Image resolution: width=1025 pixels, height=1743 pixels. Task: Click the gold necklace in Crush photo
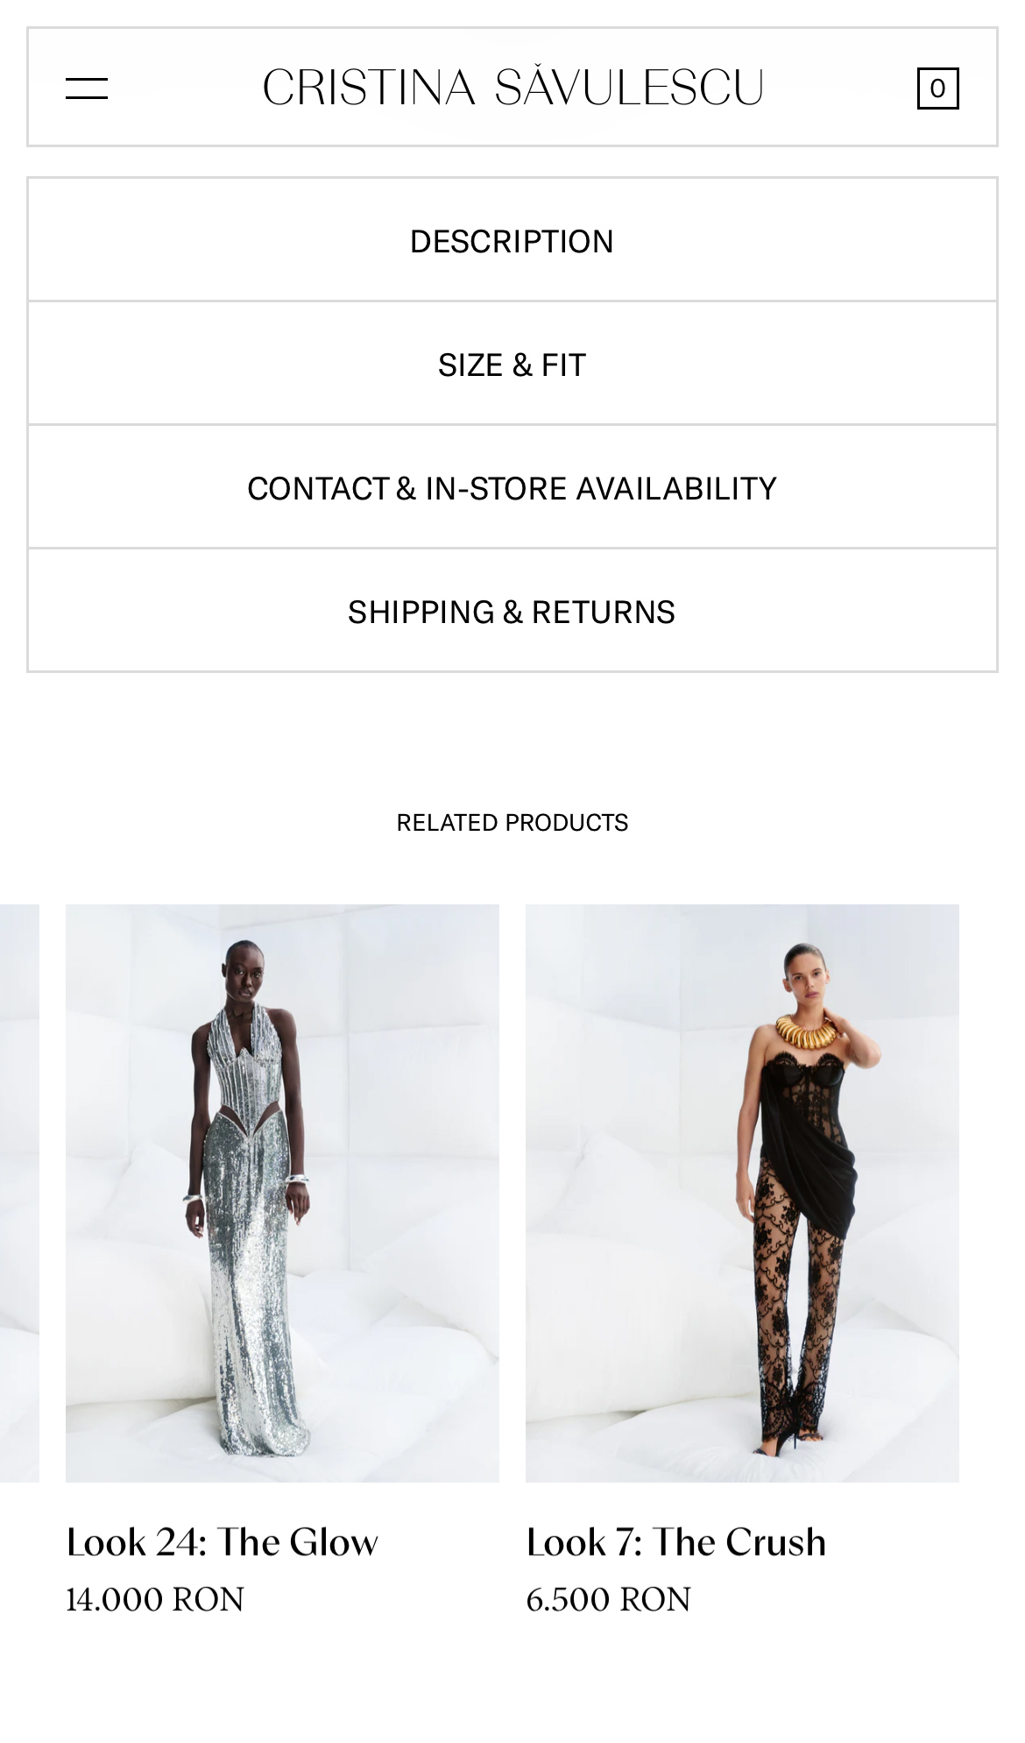[807, 1032]
